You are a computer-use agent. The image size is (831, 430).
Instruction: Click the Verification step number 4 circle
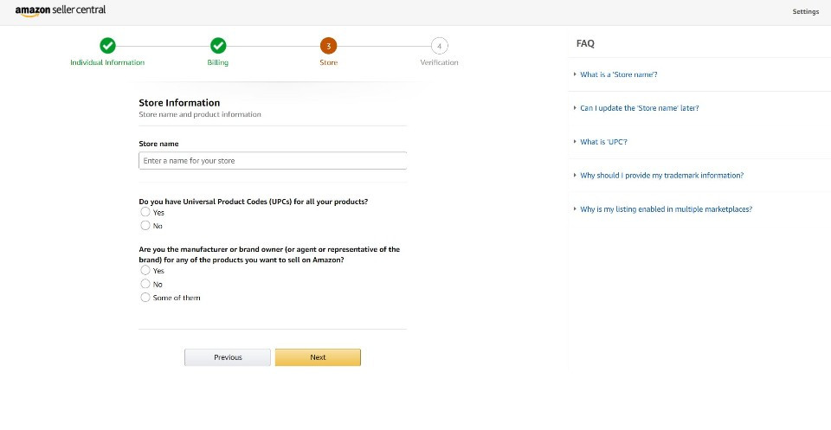pyautogui.click(x=439, y=46)
